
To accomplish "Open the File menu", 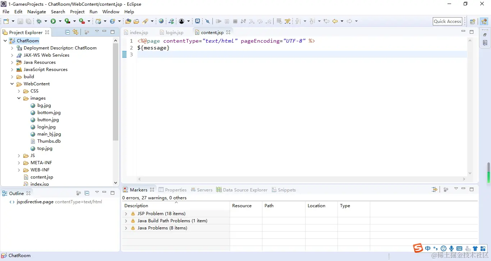I will click(6, 11).
